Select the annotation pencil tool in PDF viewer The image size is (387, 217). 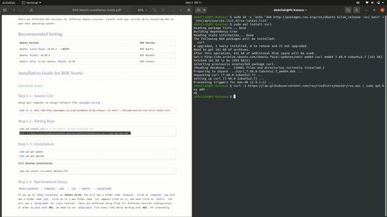pyautogui.click(x=31, y=10)
